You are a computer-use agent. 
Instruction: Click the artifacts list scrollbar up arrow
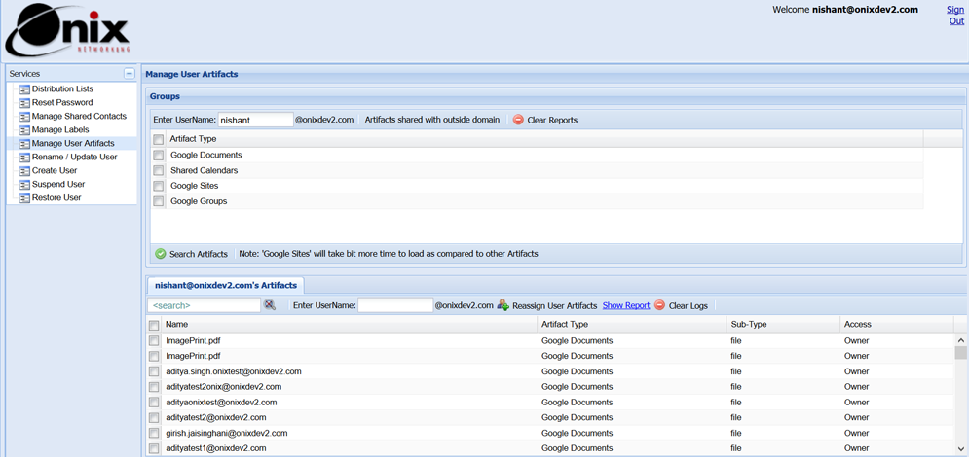tap(960, 339)
